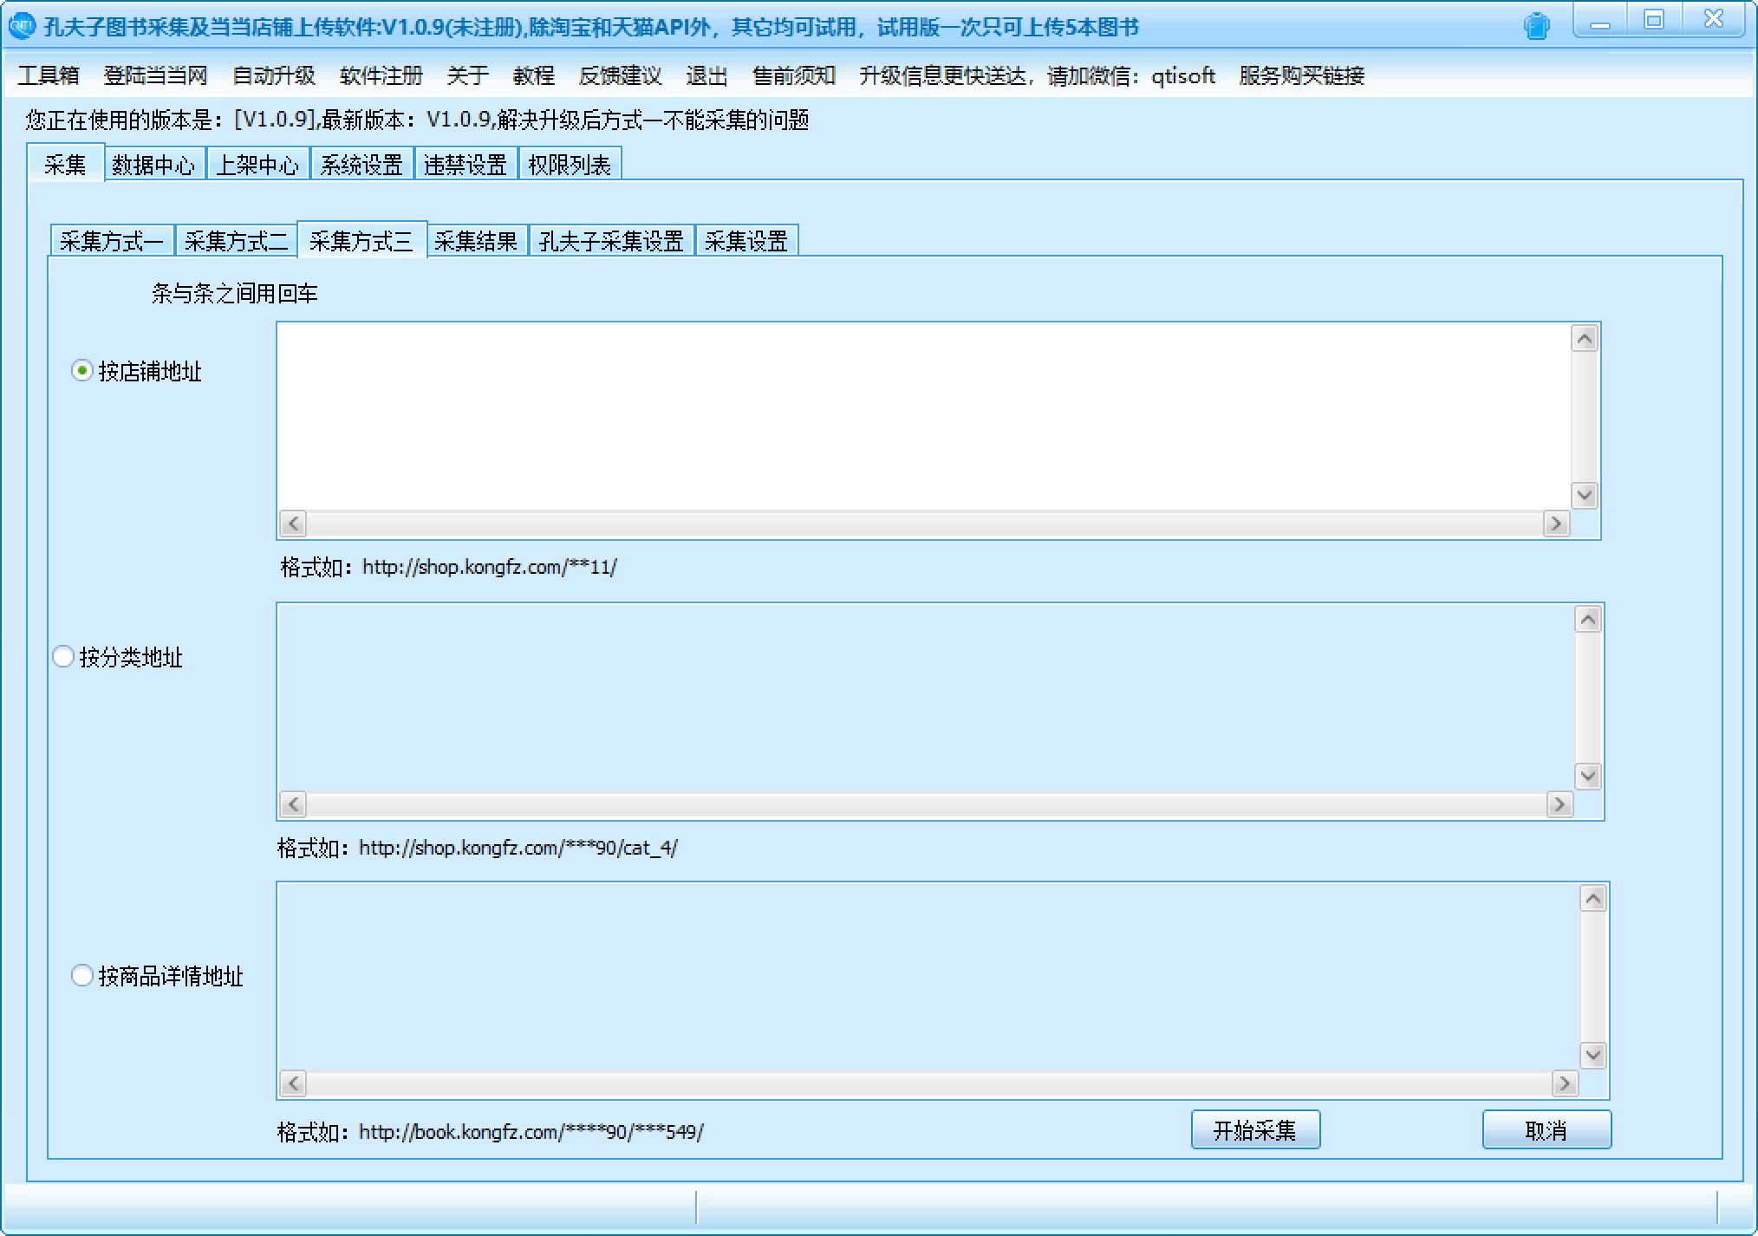
Task: Open the 售前须知 menu item
Action: [794, 76]
